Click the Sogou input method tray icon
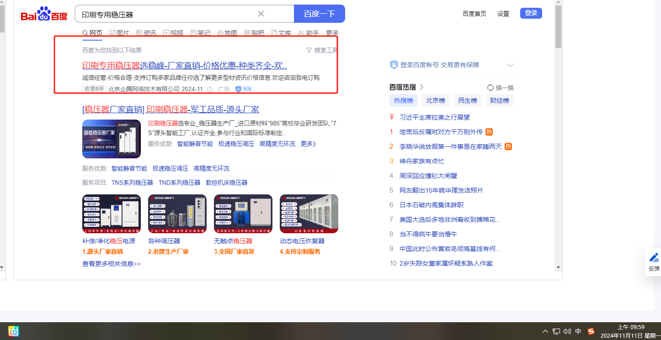 coord(591,331)
